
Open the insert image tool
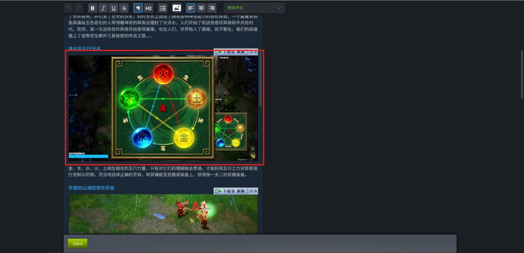click(176, 8)
